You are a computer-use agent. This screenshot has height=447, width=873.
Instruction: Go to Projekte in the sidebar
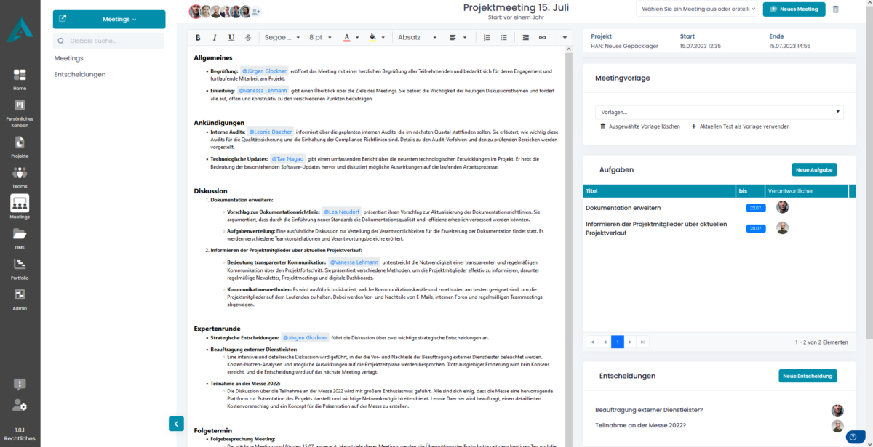[20, 147]
